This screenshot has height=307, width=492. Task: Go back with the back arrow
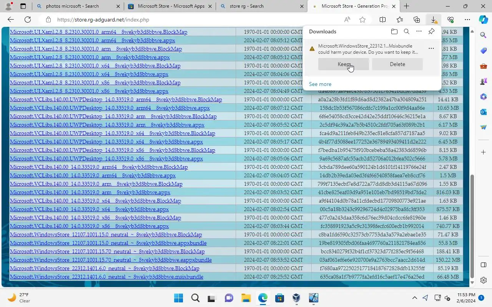tap(11, 20)
